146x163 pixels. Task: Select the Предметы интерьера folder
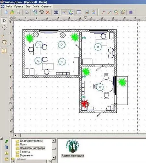[x=32, y=148]
